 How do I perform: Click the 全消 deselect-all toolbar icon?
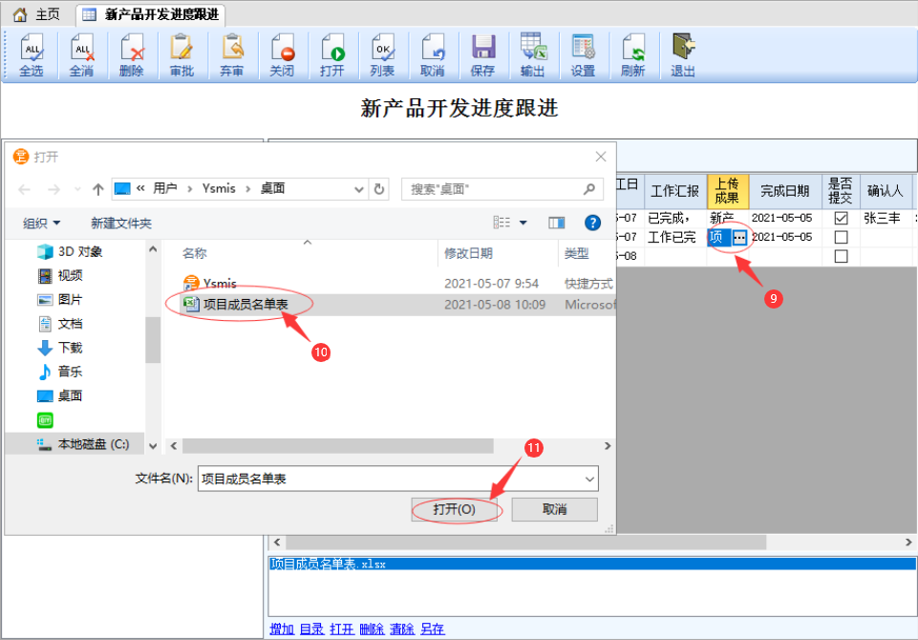click(x=81, y=55)
